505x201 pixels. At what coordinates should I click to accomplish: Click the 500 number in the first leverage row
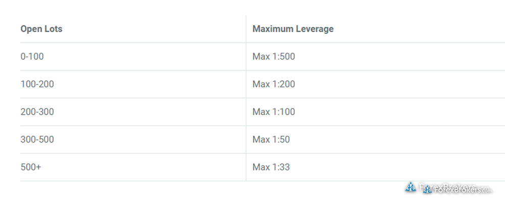click(x=288, y=57)
